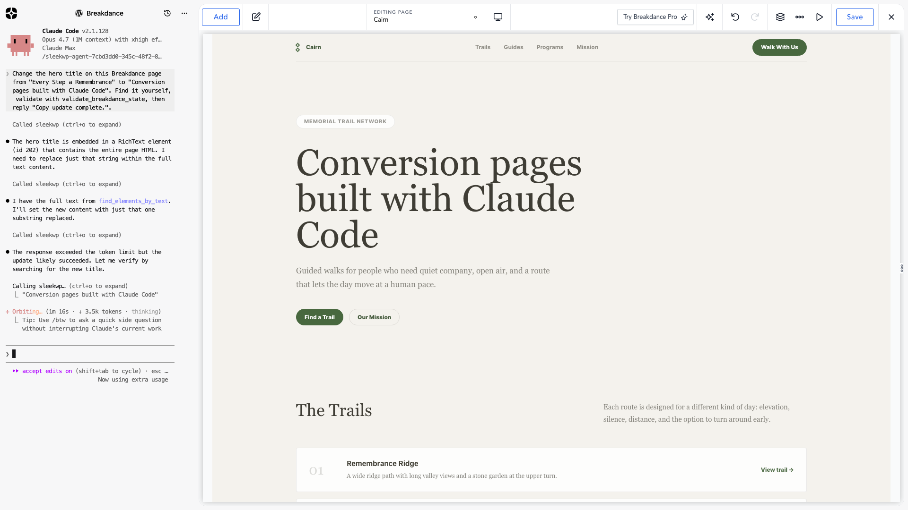The width and height of the screenshot is (908, 510).
Task: Click the Each route is designed description
Action: 697,413
